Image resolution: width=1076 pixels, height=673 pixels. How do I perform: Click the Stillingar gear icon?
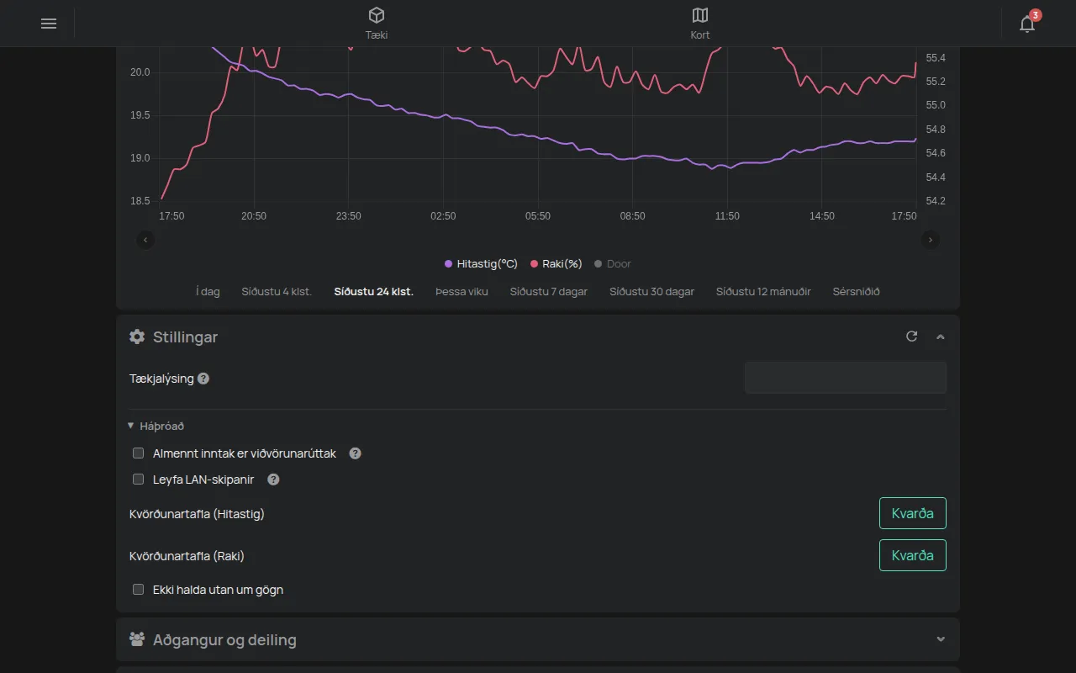point(137,336)
